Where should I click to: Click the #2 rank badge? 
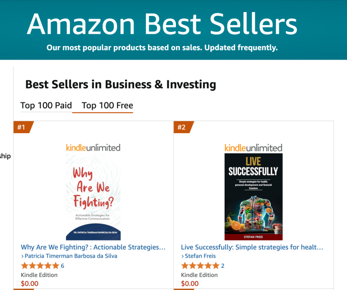tap(182, 127)
